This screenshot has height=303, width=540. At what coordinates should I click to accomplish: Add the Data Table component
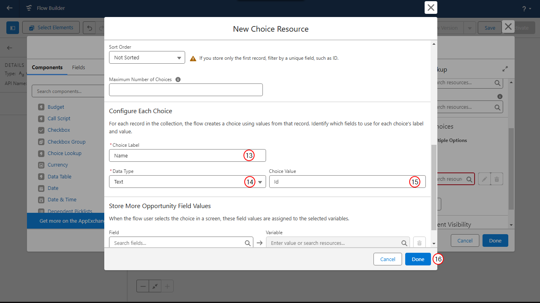click(59, 176)
